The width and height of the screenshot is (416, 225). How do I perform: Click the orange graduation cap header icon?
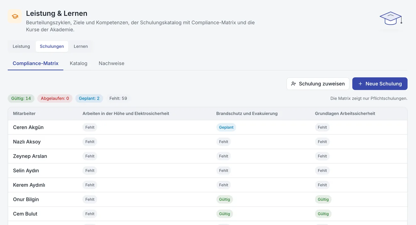15,16
